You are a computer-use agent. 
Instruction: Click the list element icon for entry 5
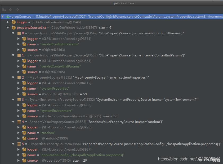pyautogui.click(x=19, y=144)
